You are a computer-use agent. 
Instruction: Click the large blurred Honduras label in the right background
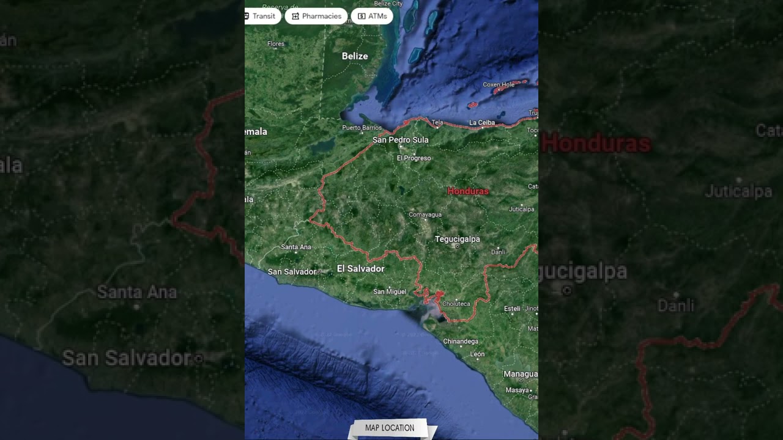pos(596,144)
